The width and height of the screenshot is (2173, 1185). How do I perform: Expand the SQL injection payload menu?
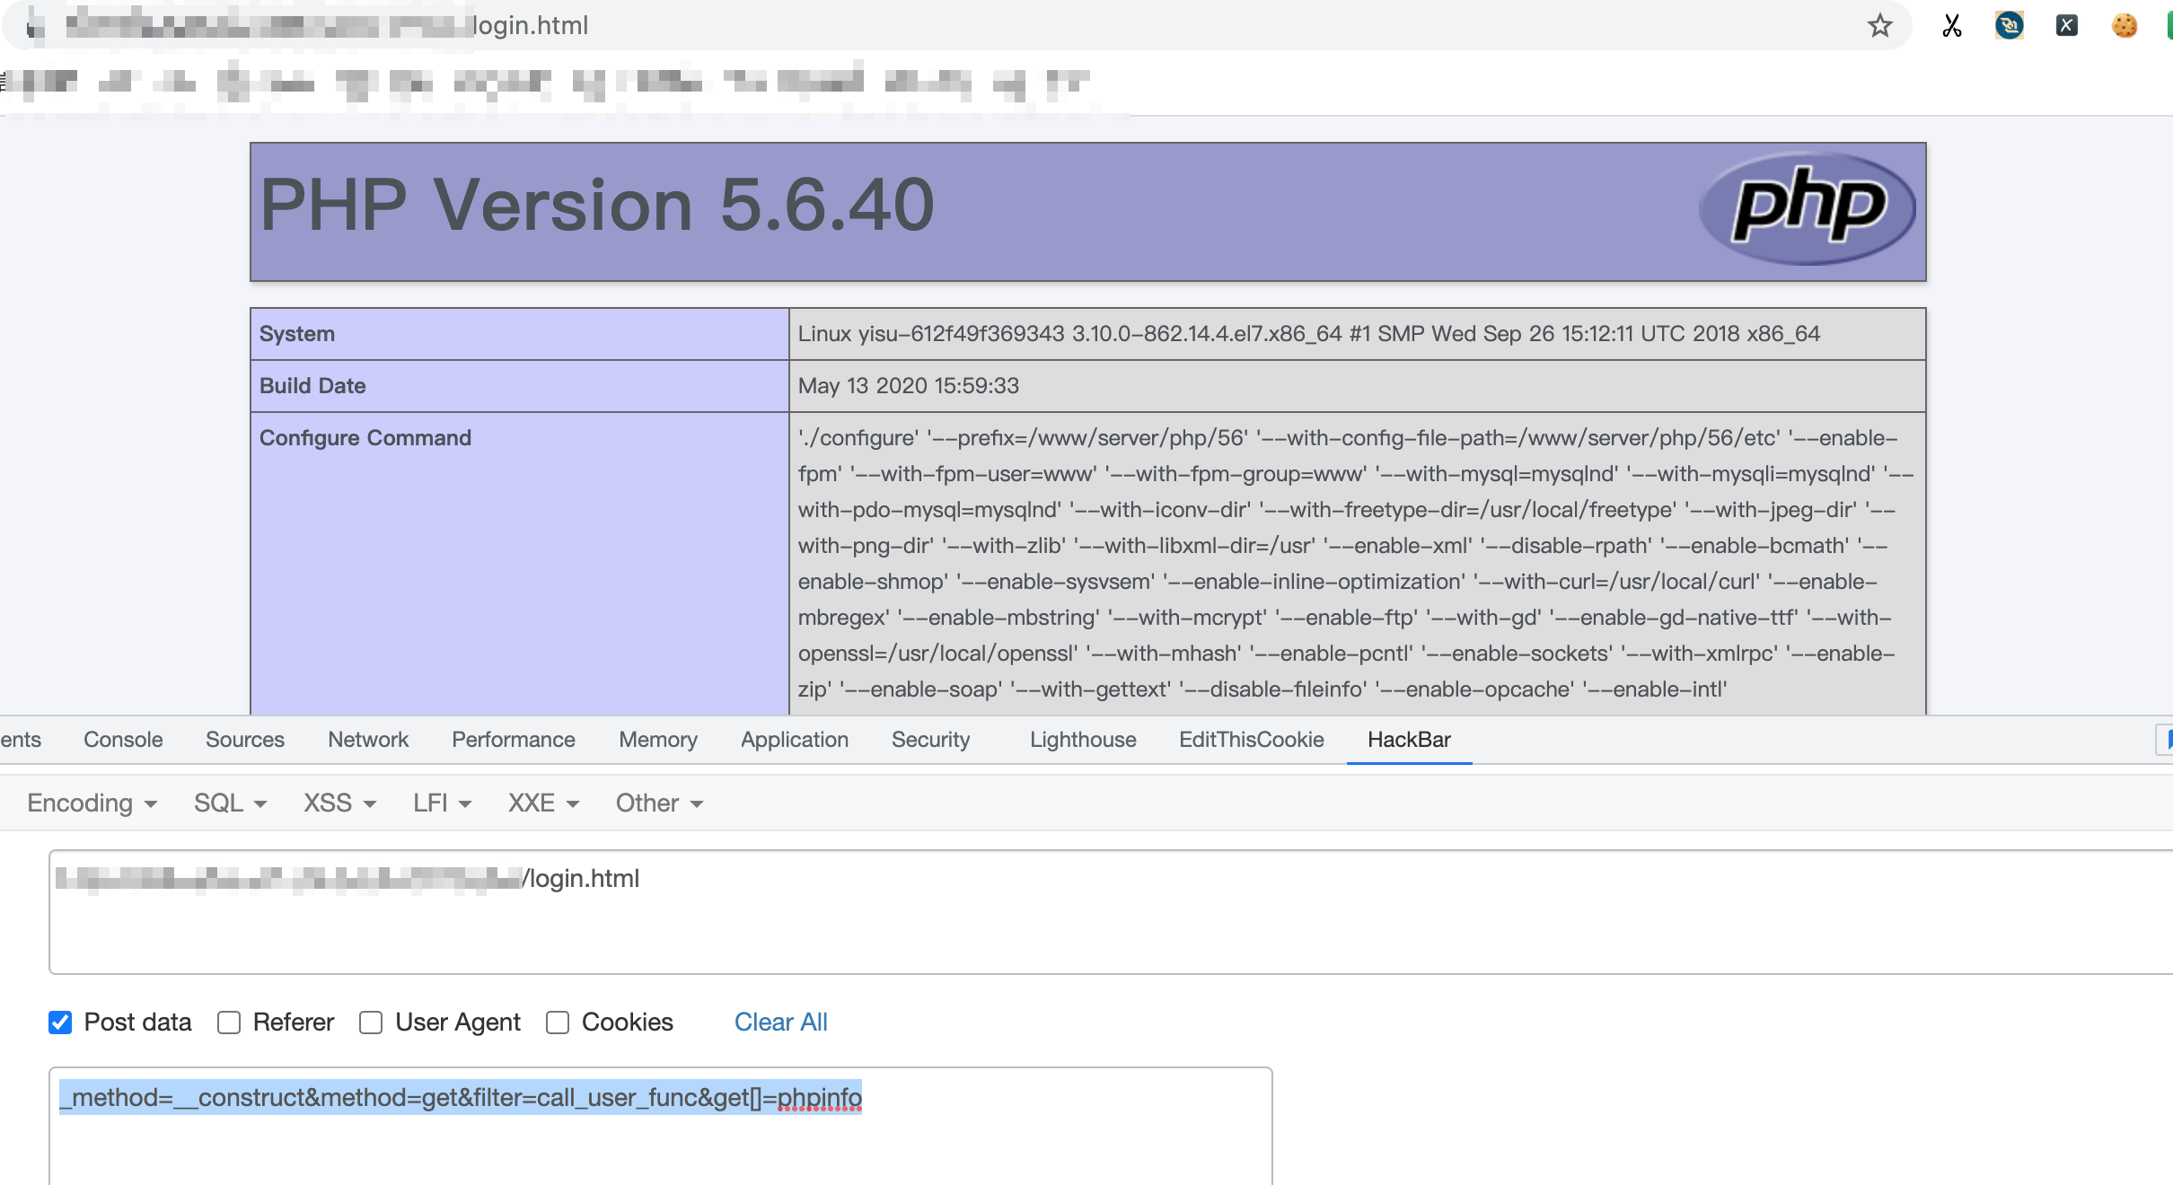pyautogui.click(x=228, y=803)
